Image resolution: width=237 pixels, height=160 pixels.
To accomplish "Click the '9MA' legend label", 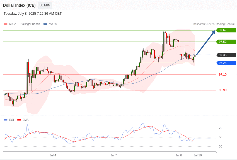I will [x=26, y=120].
